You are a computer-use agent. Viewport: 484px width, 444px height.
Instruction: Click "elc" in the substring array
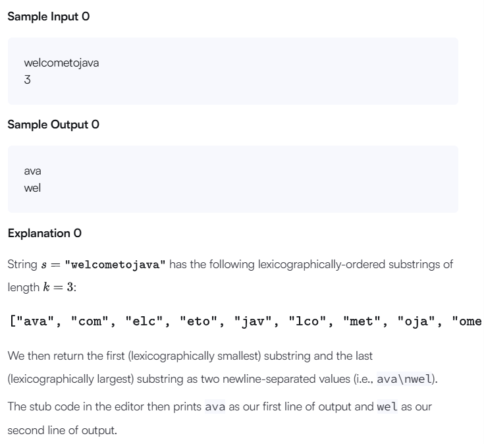click(x=144, y=321)
